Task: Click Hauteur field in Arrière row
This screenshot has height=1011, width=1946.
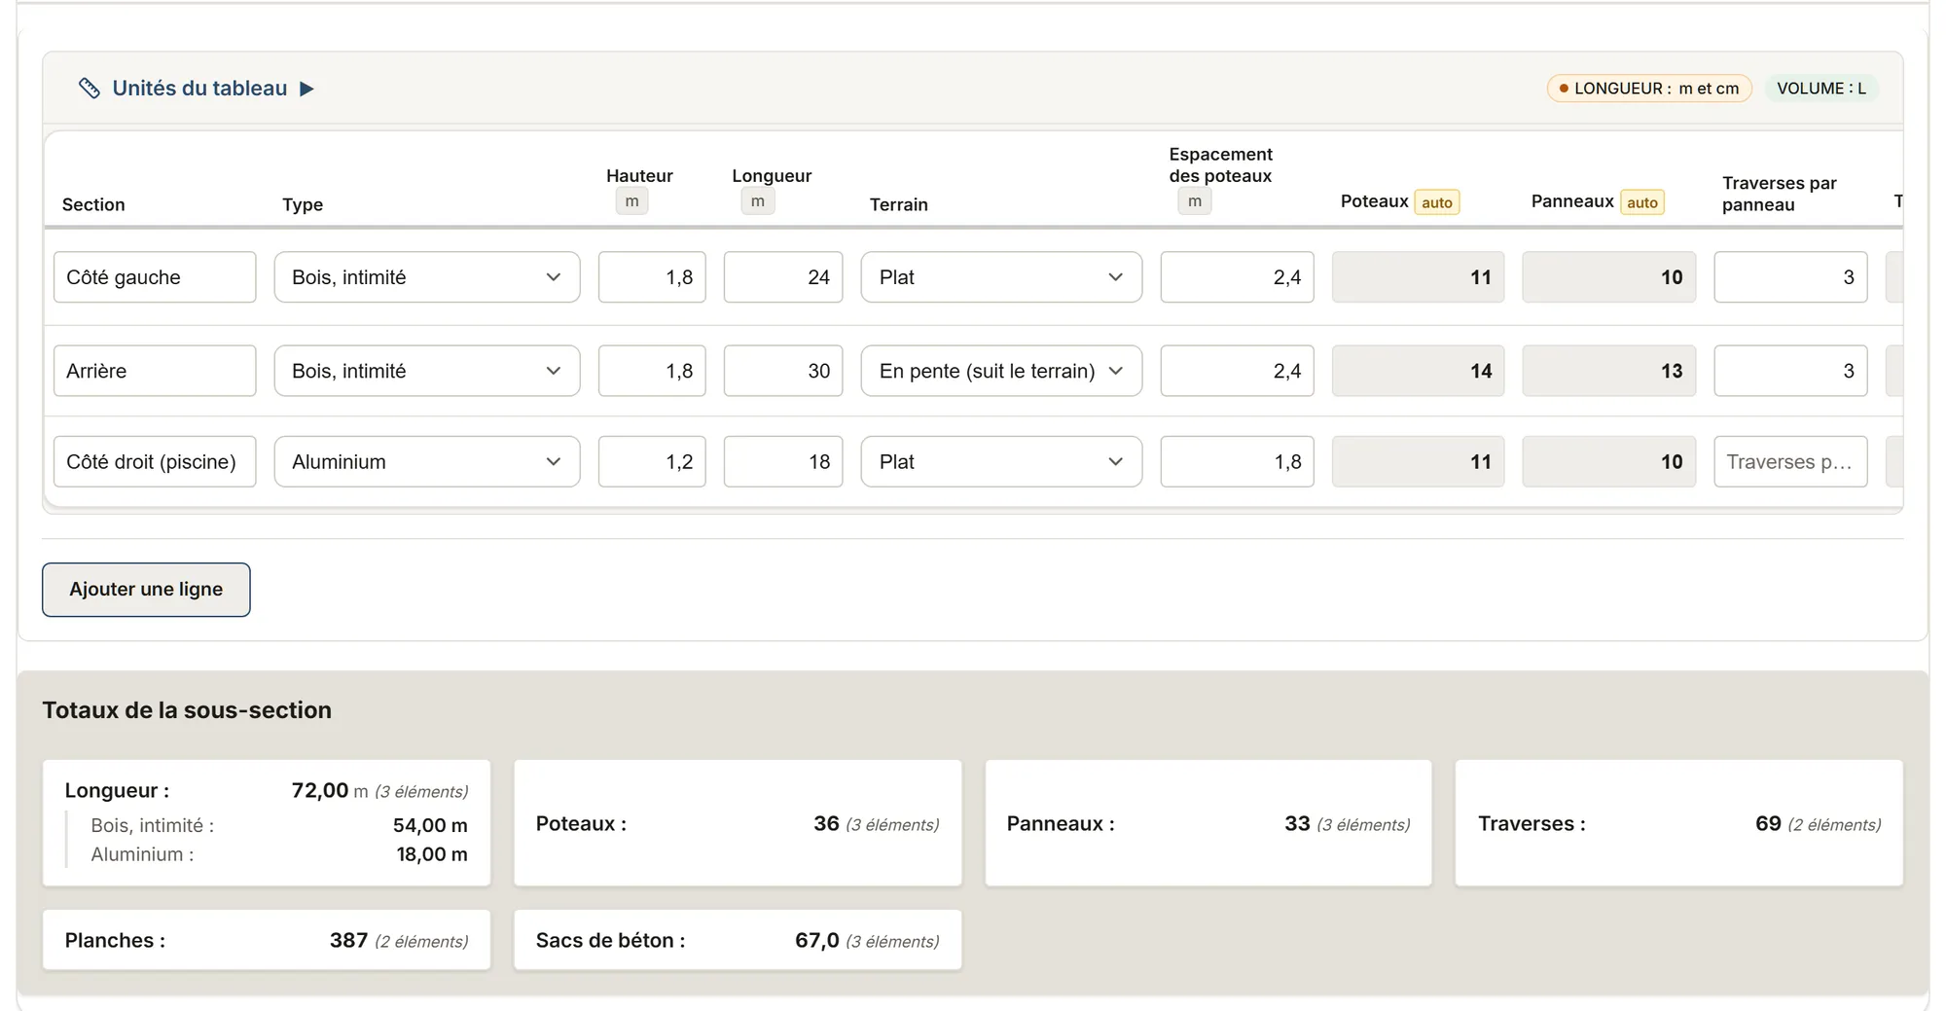Action: tap(652, 371)
